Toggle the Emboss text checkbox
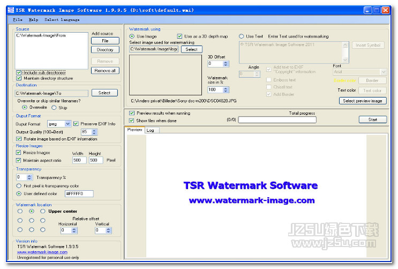The image size is (398, 269). click(268, 80)
